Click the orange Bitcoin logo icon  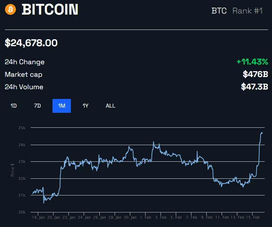click(x=10, y=9)
